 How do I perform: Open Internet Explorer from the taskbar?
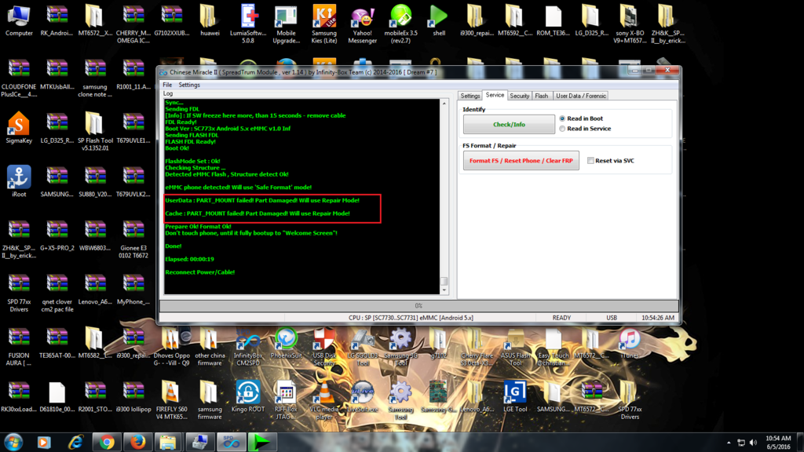(x=75, y=442)
